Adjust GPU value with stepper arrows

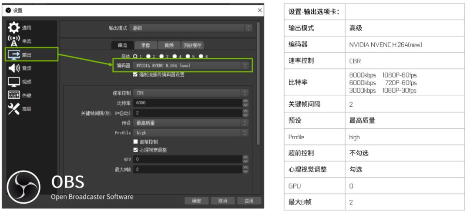point(245,159)
